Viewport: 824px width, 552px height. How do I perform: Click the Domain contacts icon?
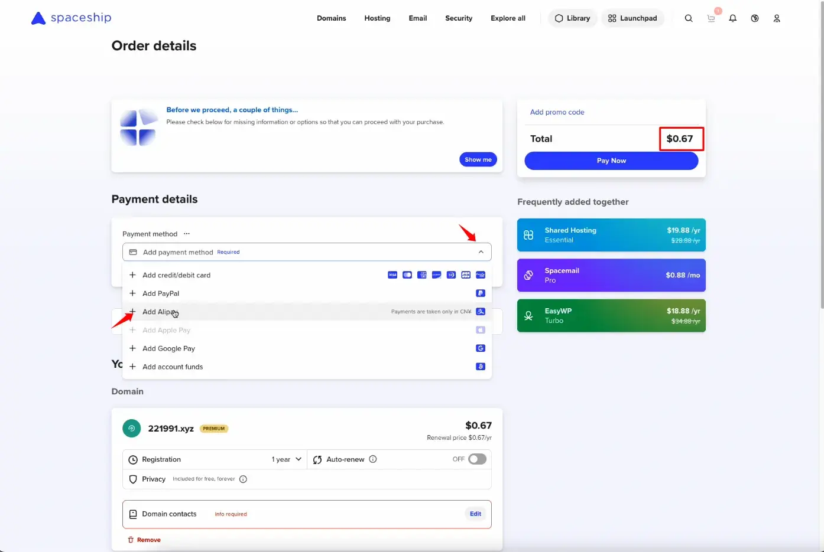point(133,514)
